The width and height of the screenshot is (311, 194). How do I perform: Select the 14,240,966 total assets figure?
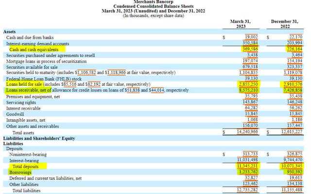pos(247,131)
